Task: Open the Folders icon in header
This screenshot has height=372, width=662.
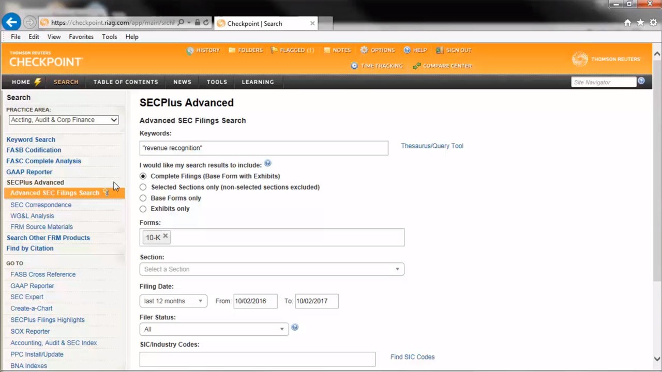Action: point(232,50)
